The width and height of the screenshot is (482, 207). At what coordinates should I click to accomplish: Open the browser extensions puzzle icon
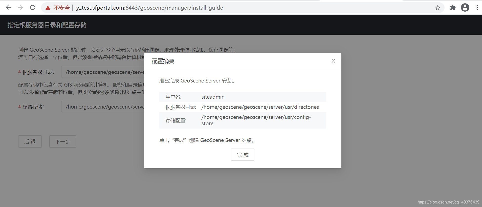point(453,8)
